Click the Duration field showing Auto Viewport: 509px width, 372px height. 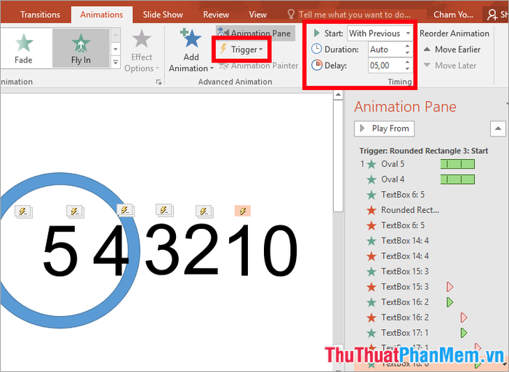coord(386,49)
